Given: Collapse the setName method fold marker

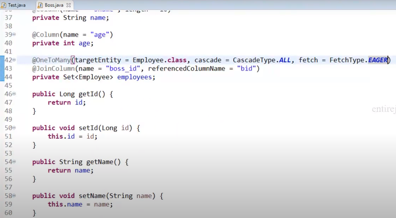Looking at the screenshot, I should [13, 196].
